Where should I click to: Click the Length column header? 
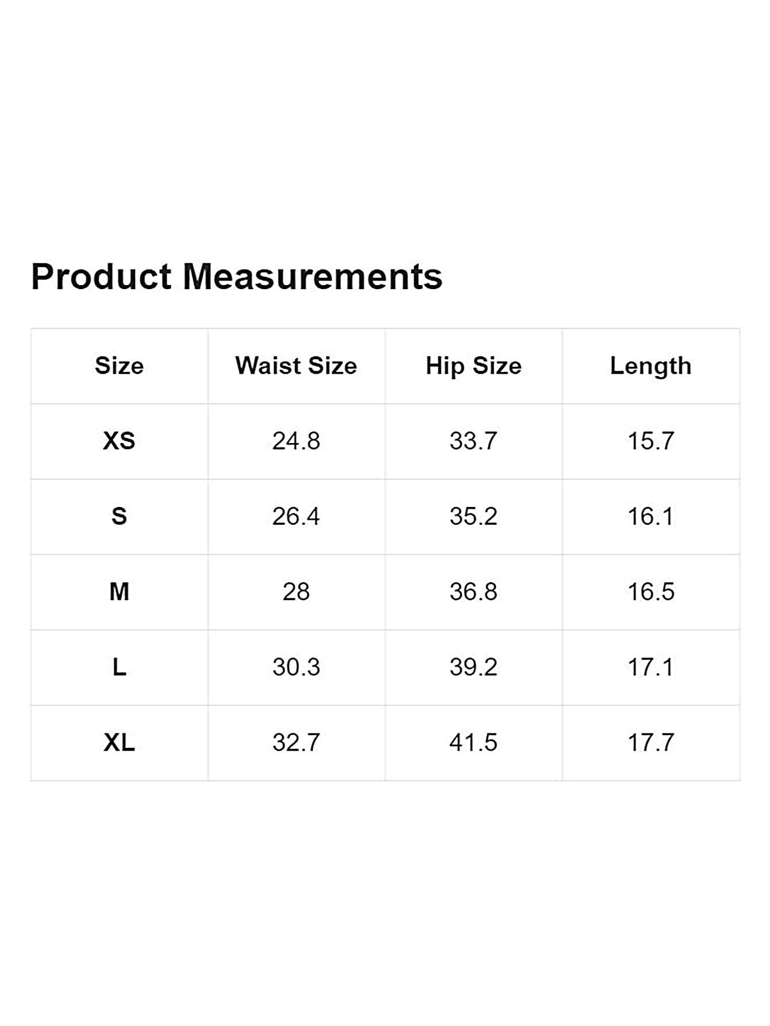[x=650, y=366]
